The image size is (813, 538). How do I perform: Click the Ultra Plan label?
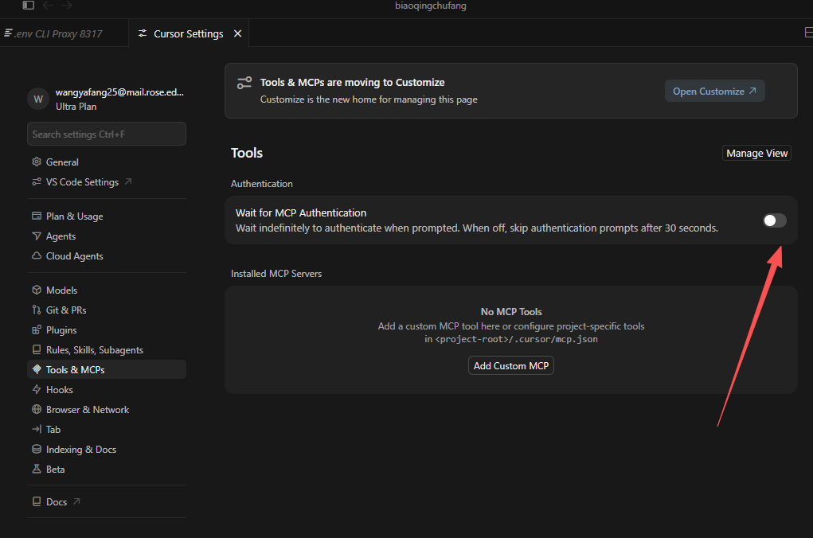(x=76, y=107)
